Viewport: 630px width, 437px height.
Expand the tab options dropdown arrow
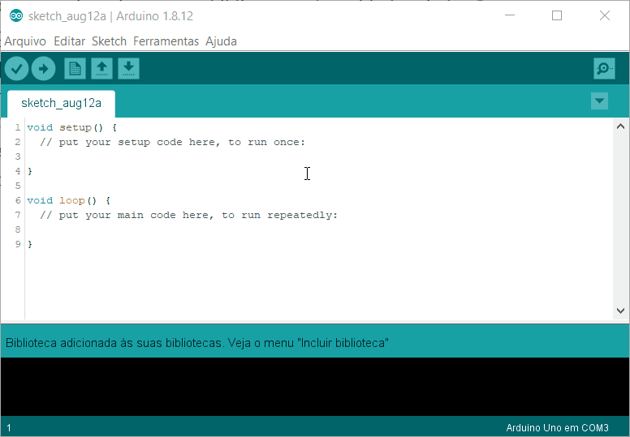click(599, 101)
